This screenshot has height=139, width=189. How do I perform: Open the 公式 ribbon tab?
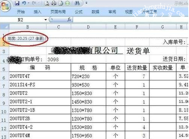79,12
